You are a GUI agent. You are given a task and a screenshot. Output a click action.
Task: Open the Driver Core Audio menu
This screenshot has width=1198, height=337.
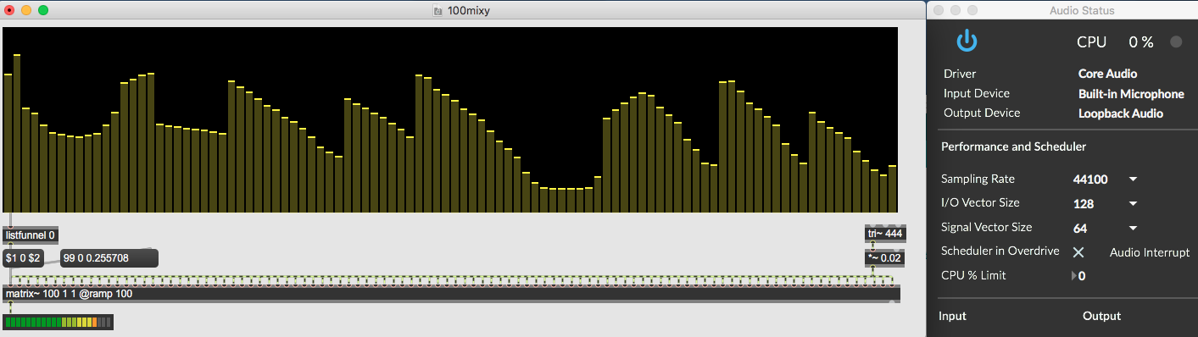pos(1107,74)
